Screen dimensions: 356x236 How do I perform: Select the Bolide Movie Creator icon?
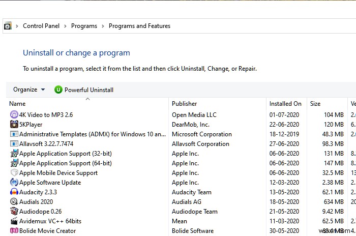pyautogui.click(x=14, y=231)
